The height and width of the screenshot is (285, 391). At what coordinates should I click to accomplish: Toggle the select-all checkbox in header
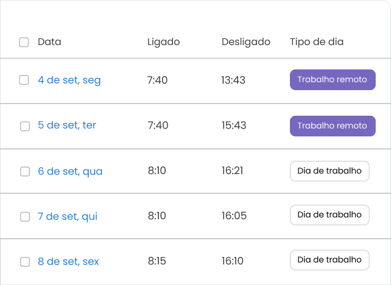coord(24,42)
